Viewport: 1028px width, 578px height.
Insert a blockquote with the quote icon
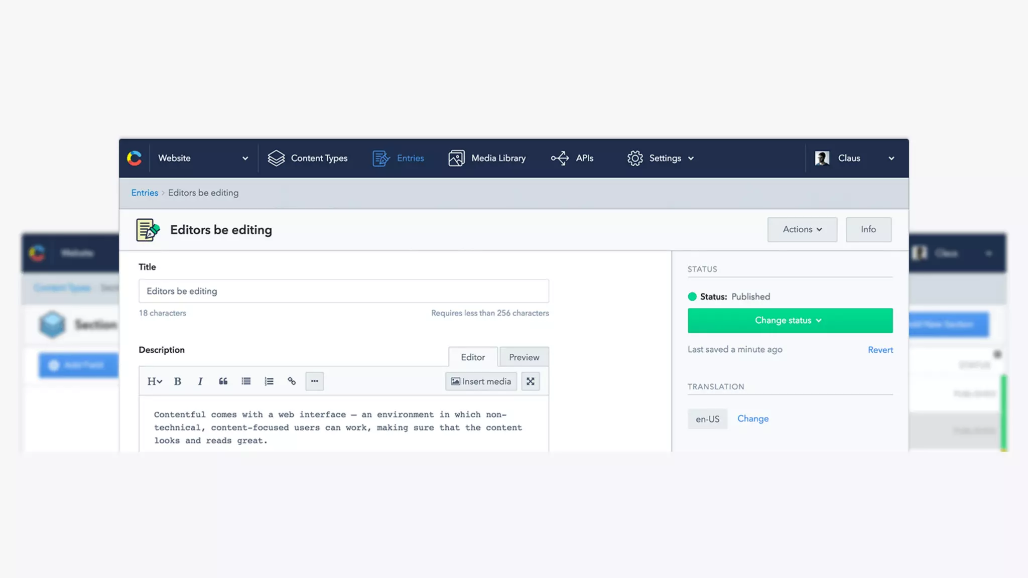223,381
